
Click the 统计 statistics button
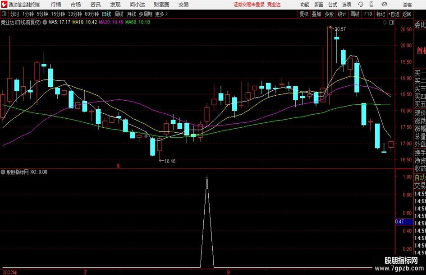[342, 14]
